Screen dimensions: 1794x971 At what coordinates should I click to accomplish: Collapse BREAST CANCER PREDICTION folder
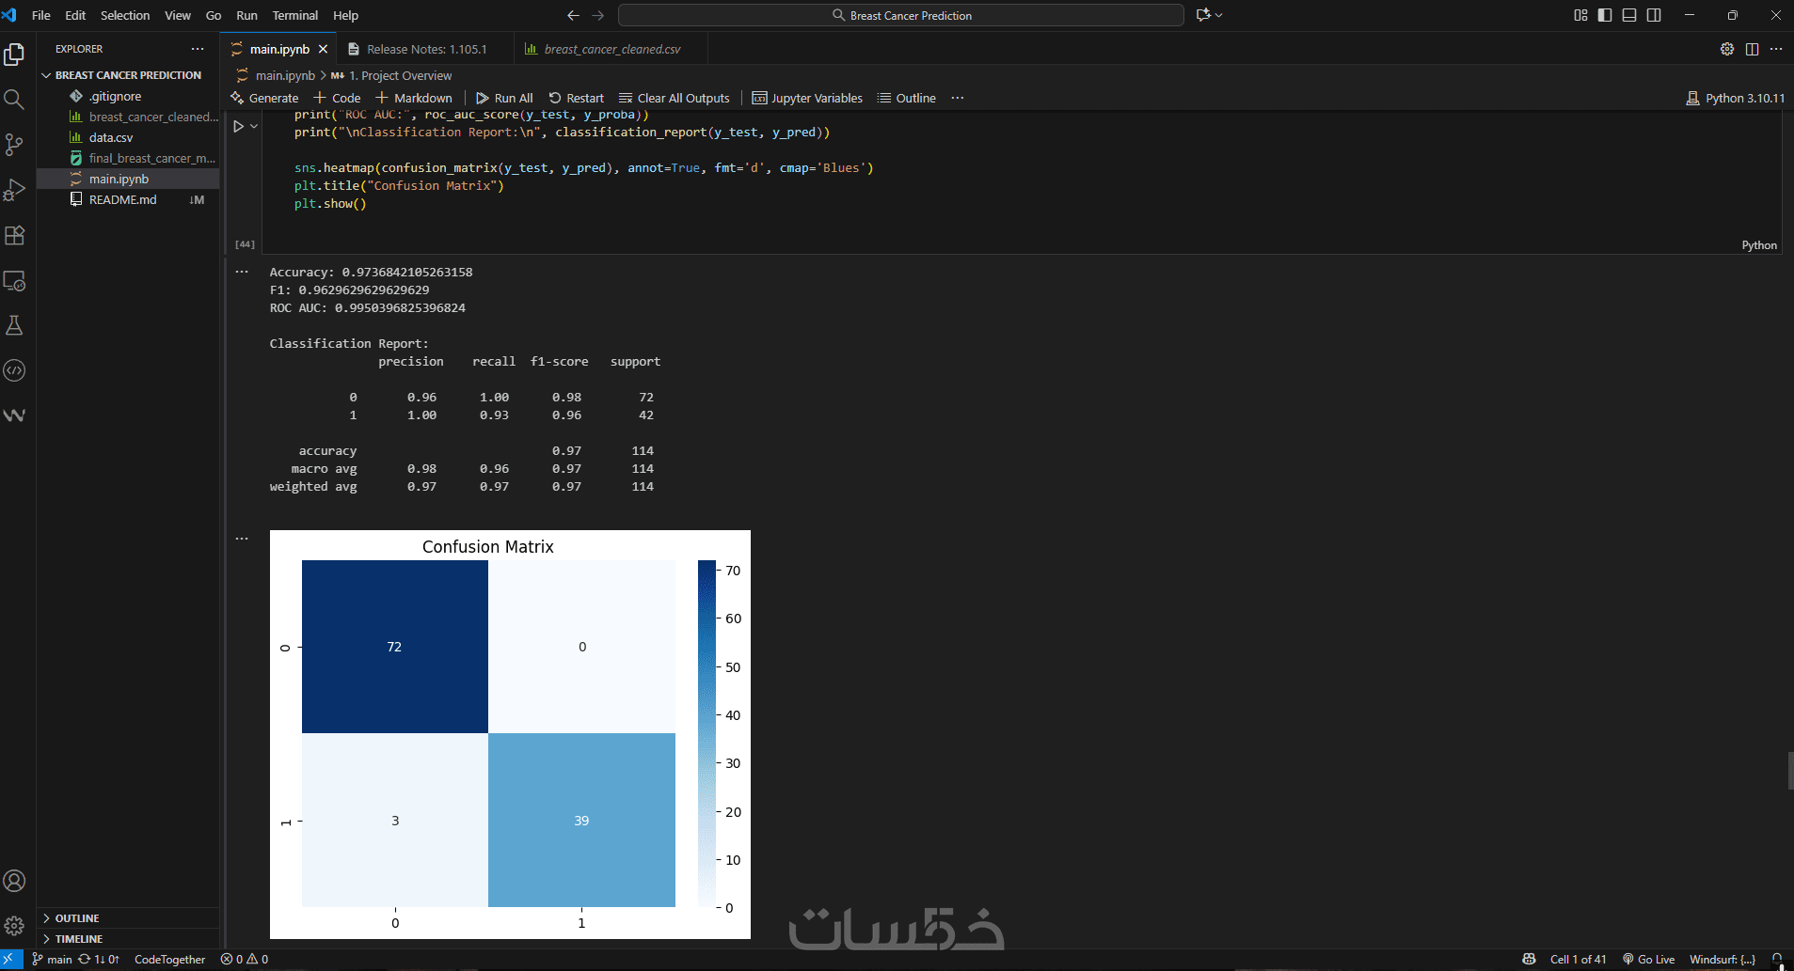128,75
